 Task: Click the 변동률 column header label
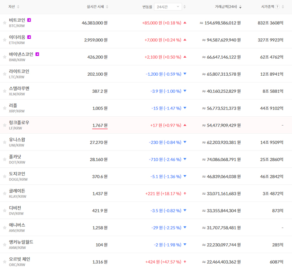pos(147,7)
